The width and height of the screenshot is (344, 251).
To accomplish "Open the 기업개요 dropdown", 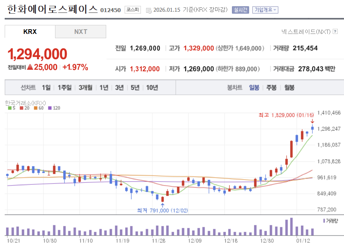I will coord(265,10).
